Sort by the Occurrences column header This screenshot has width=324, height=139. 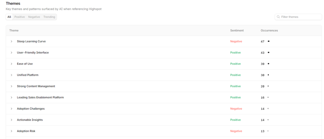[x=269, y=30]
